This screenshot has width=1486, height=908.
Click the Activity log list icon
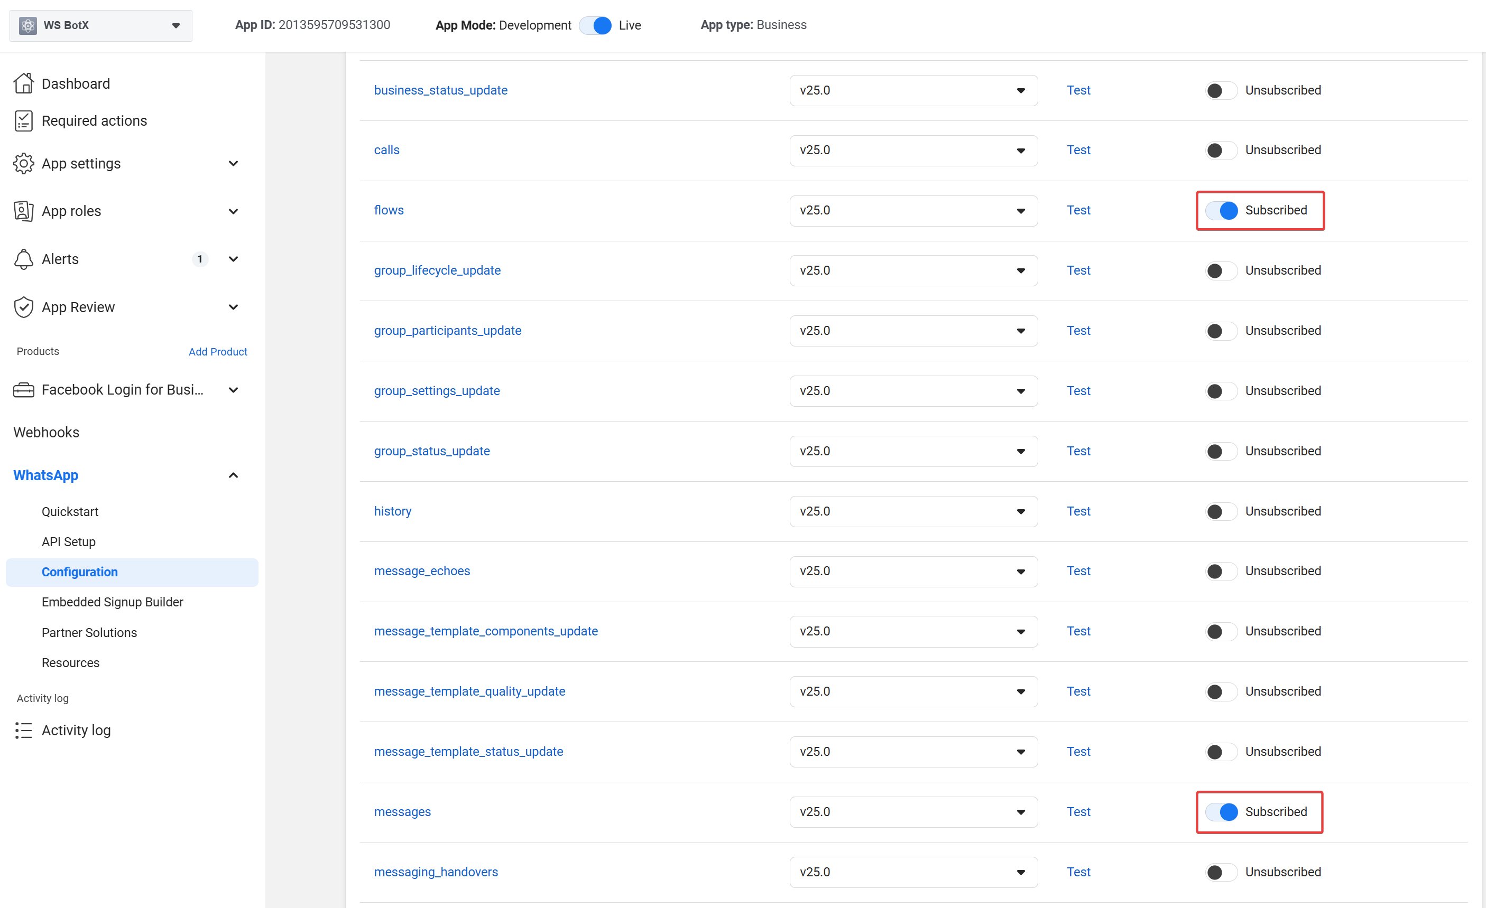[23, 731]
